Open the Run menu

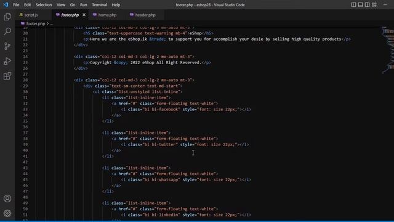84,5
